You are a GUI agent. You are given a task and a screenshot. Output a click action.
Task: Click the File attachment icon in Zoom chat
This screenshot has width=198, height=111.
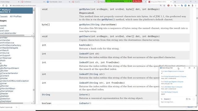tap(188, 99)
